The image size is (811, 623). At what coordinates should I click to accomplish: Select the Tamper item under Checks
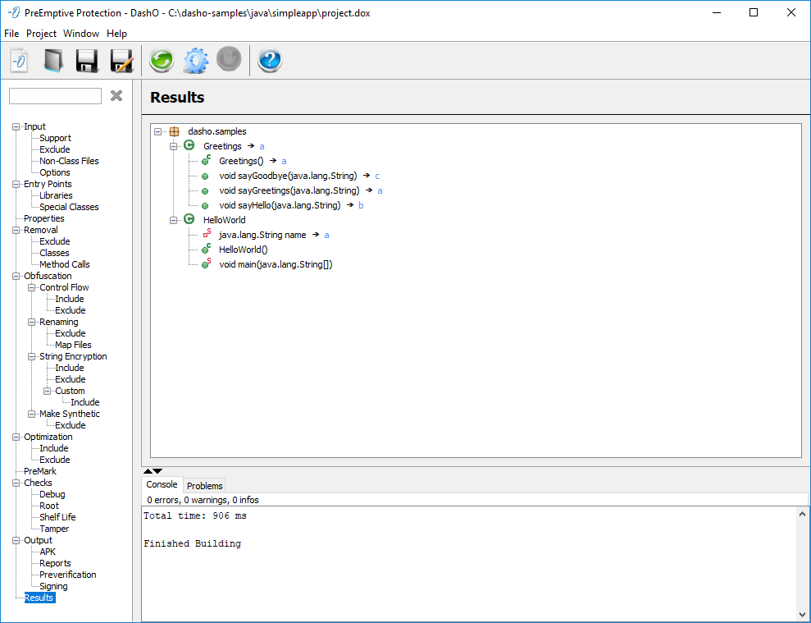click(x=54, y=529)
